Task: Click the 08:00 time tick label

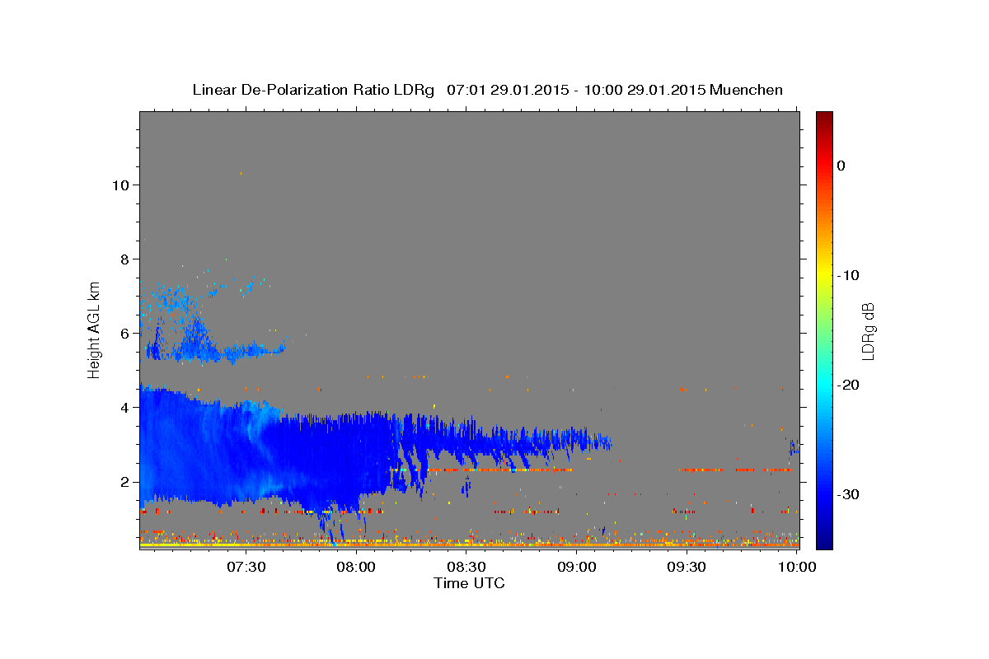Action: (357, 568)
